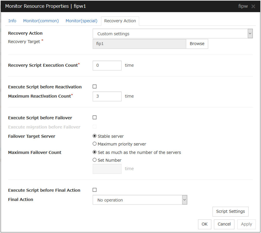Image resolution: width=261 pixels, height=233 pixels.
Task: Check Execute Script before Failover
Action: click(94, 117)
